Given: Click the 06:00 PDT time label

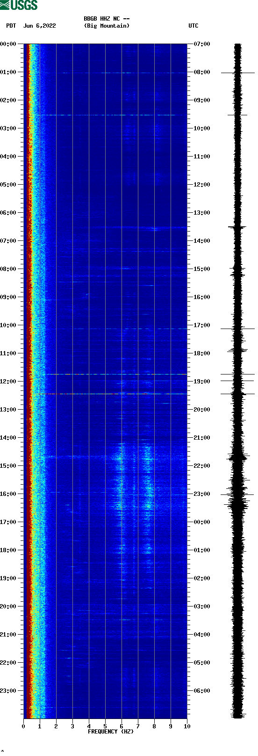Looking at the screenshot, I should [x=8, y=213].
